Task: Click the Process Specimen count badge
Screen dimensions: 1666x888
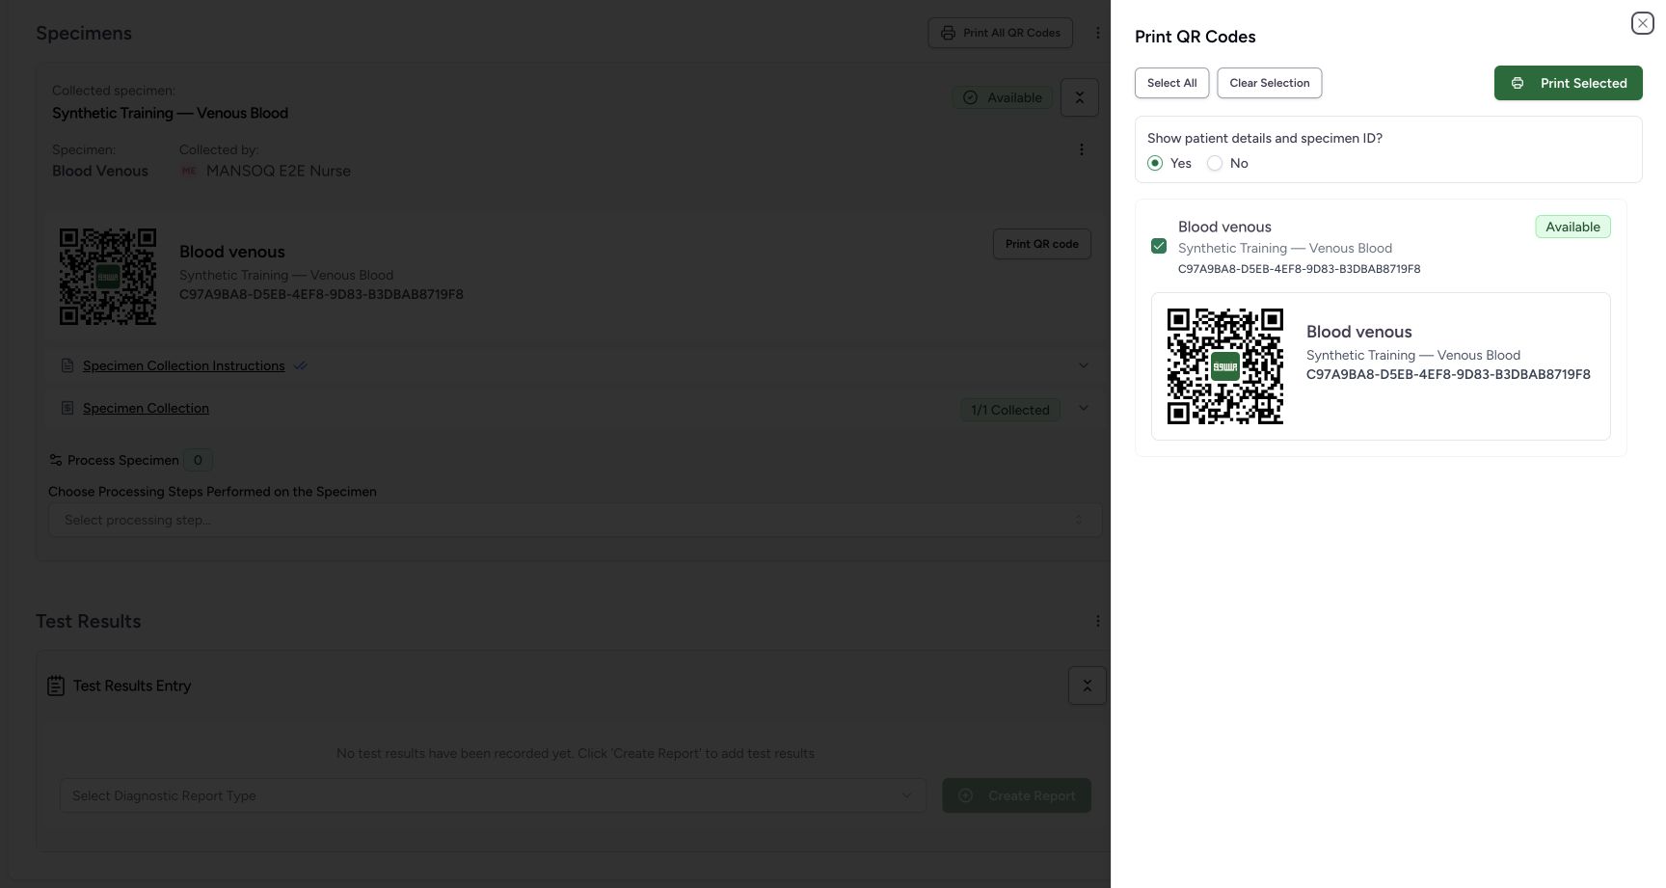Action: [x=198, y=460]
